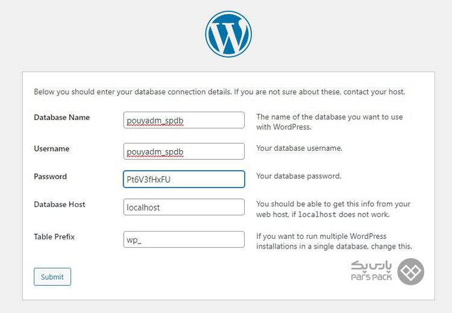Viewport: 452px width, 313px height.
Task: Submit the database connection form
Action: [x=52, y=277]
